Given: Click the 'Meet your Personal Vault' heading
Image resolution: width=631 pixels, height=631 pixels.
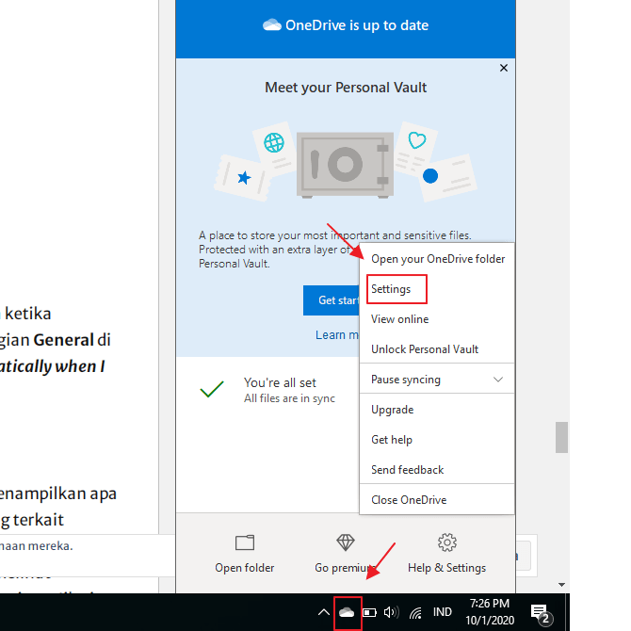Looking at the screenshot, I should [346, 88].
